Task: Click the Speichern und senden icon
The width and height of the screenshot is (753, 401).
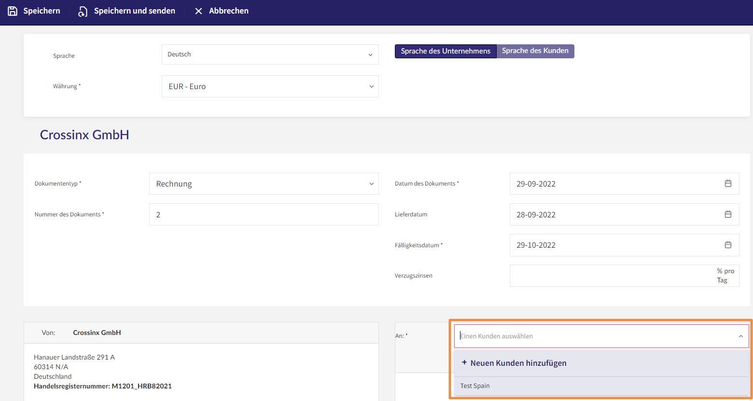Action: point(83,11)
